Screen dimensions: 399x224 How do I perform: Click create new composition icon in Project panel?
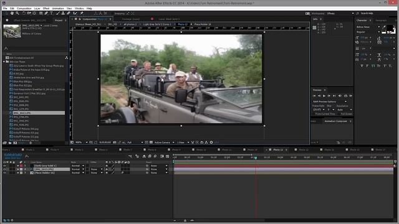(15, 143)
